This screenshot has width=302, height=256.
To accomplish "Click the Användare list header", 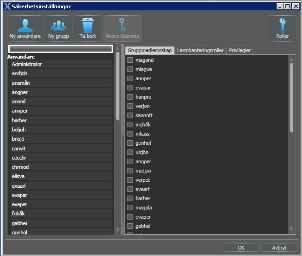I will [21, 57].
